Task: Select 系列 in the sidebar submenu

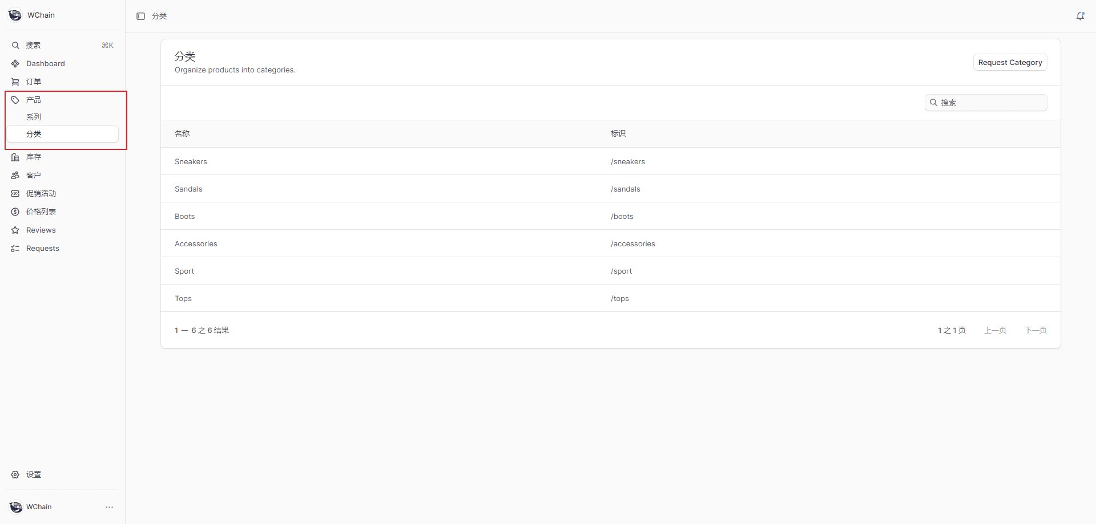Action: coord(34,117)
